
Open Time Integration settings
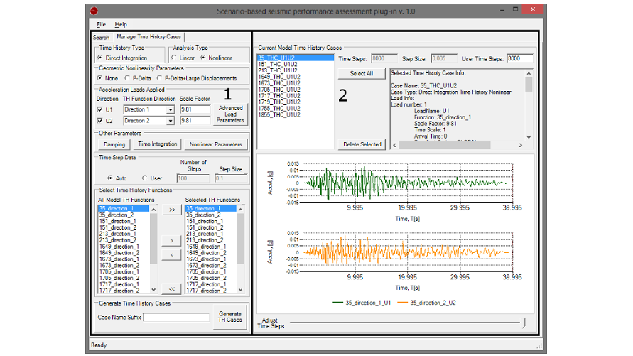click(x=158, y=144)
